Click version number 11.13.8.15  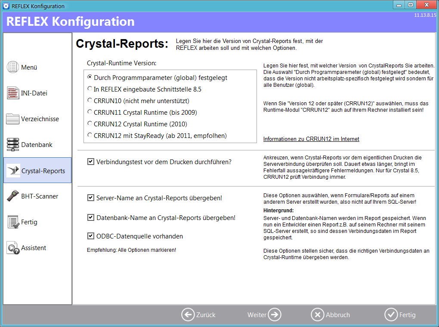(x=425, y=15)
